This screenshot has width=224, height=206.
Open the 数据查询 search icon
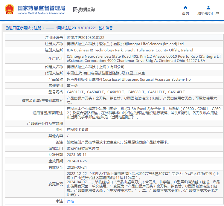tap(76, 10)
